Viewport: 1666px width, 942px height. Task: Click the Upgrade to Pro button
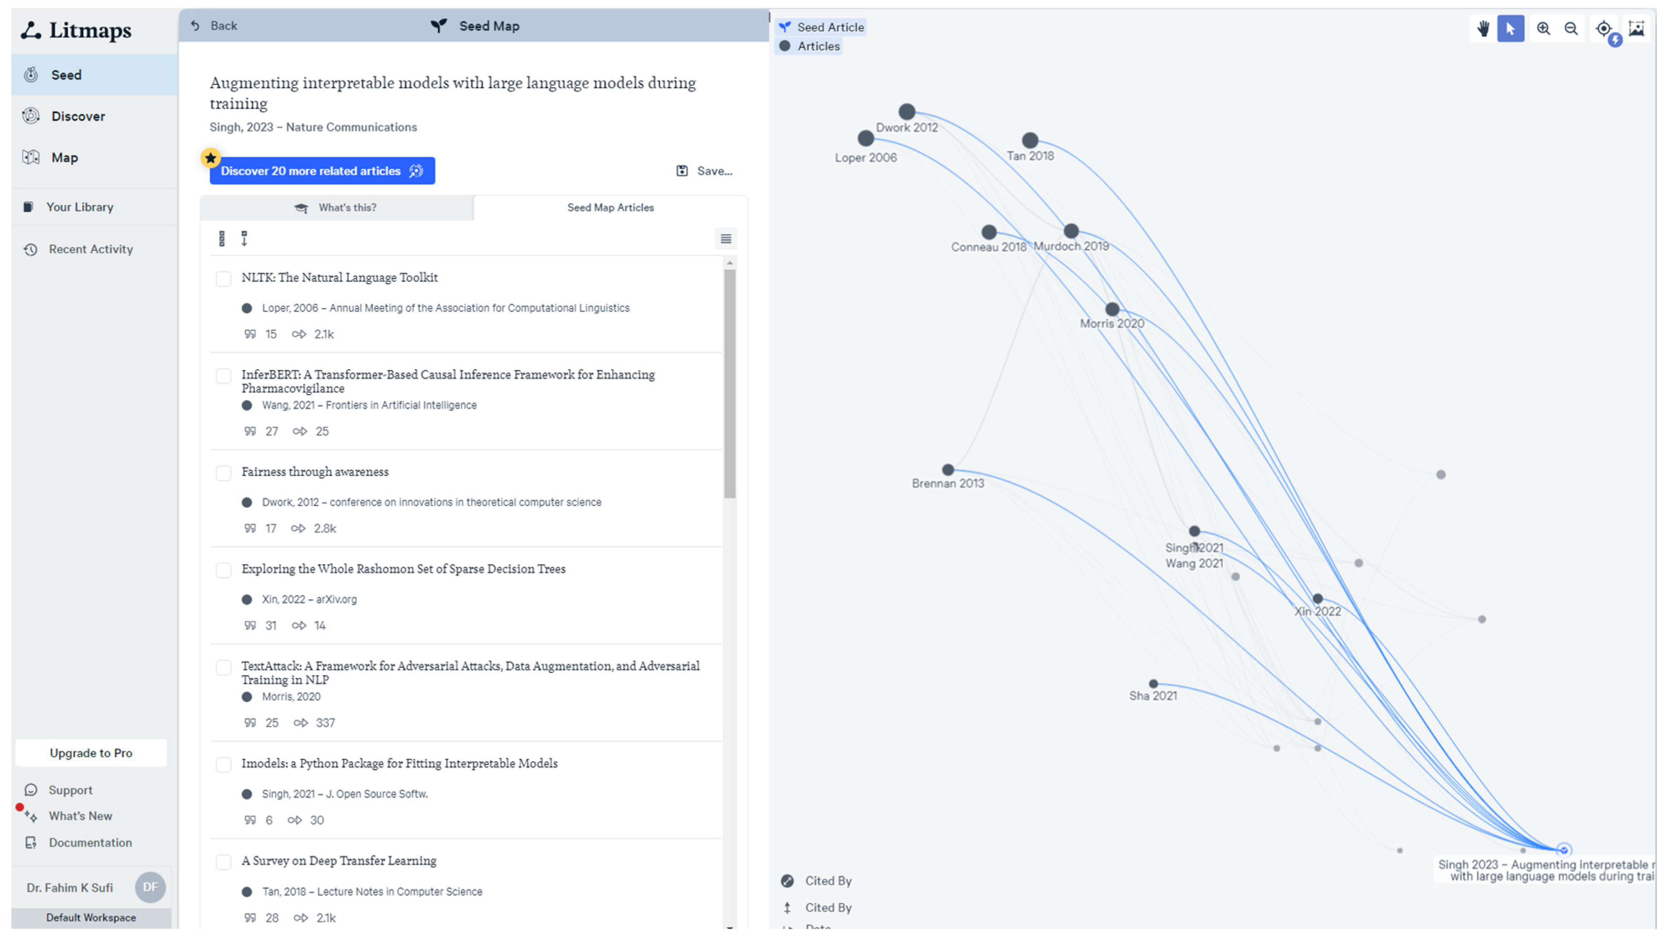[91, 753]
